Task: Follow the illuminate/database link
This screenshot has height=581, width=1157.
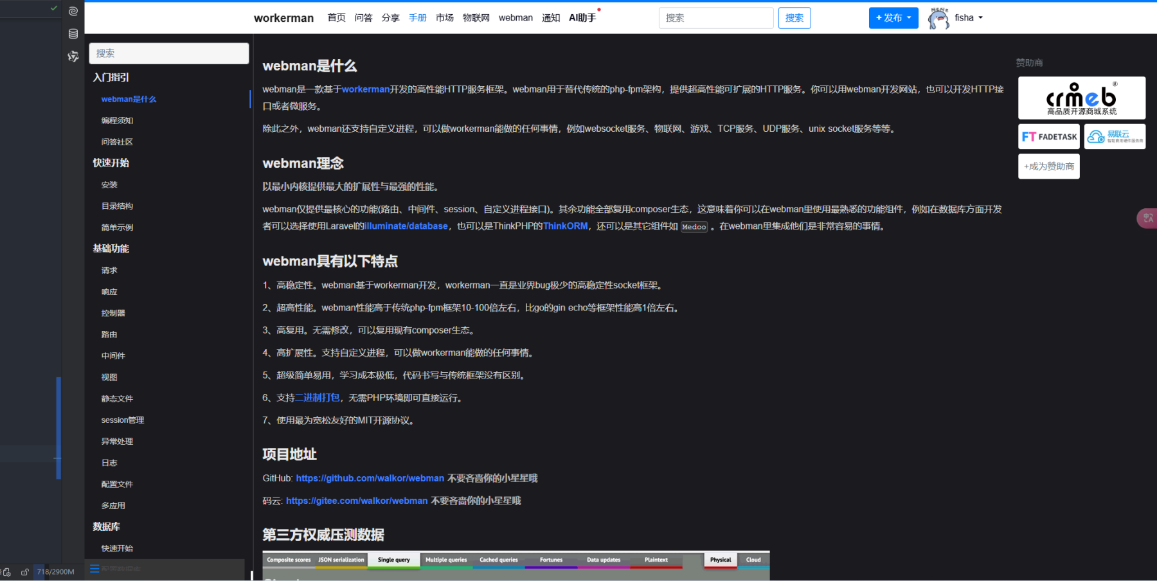Action: point(406,226)
